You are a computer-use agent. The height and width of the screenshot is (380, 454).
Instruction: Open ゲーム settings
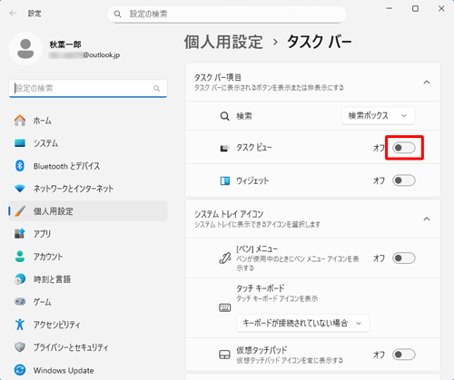pos(88,302)
